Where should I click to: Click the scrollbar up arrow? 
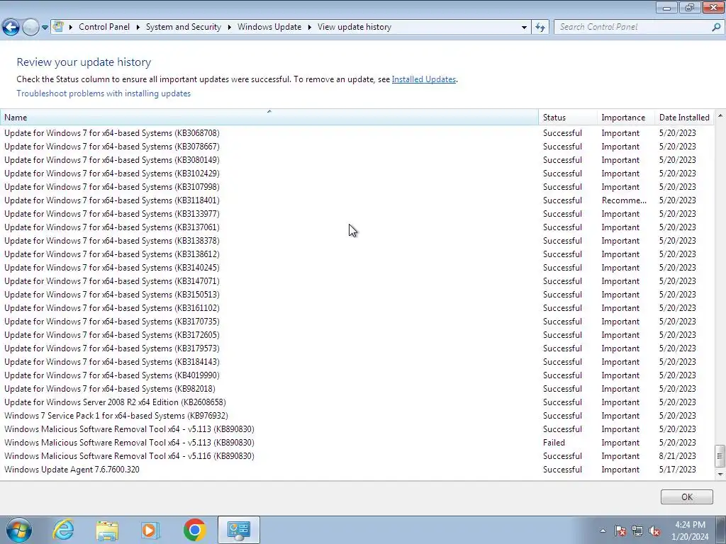720,115
